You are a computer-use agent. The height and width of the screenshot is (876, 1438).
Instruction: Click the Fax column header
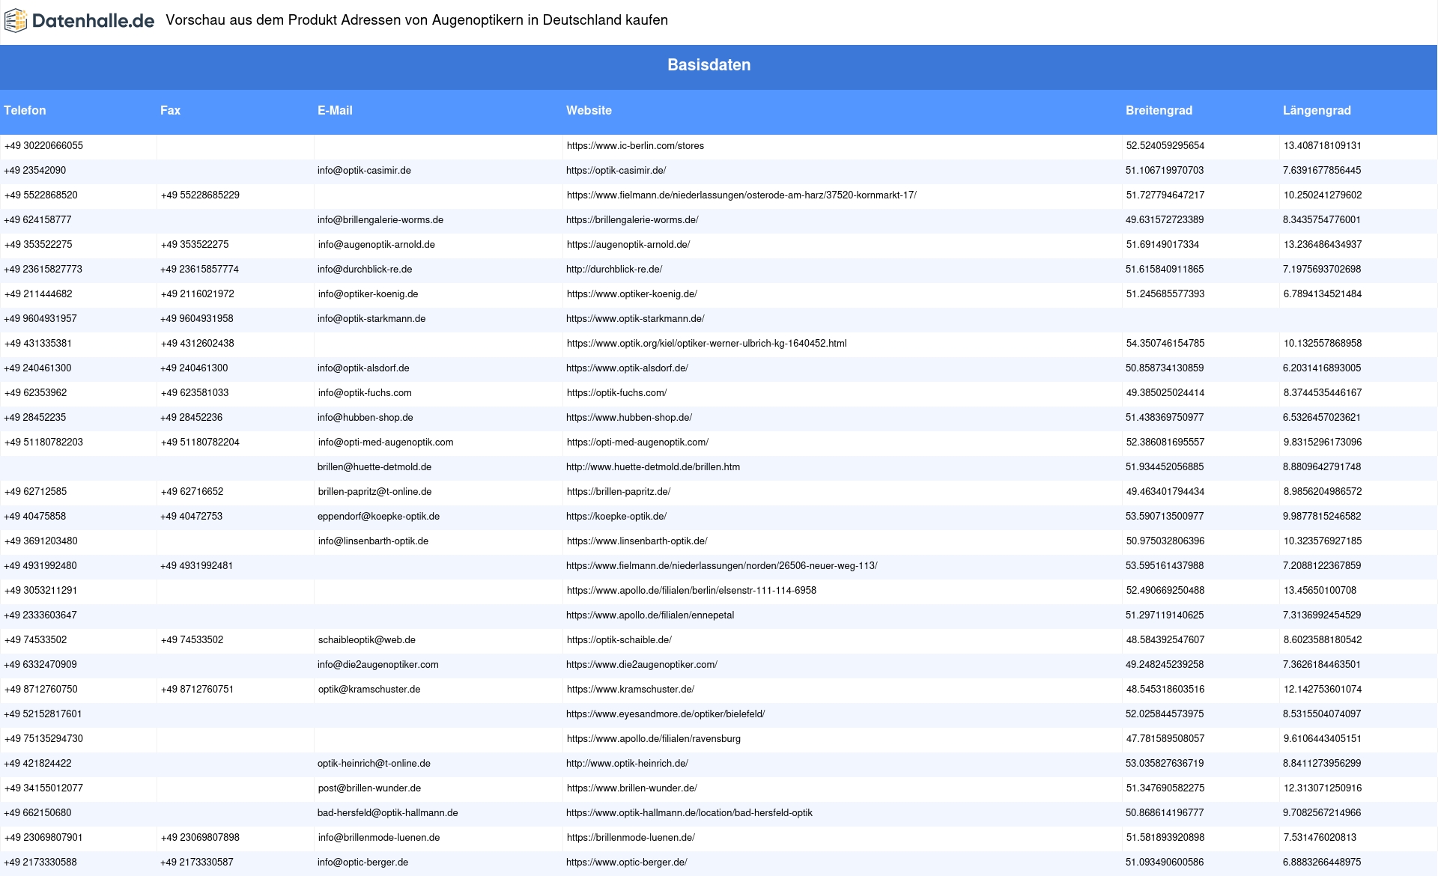170,110
